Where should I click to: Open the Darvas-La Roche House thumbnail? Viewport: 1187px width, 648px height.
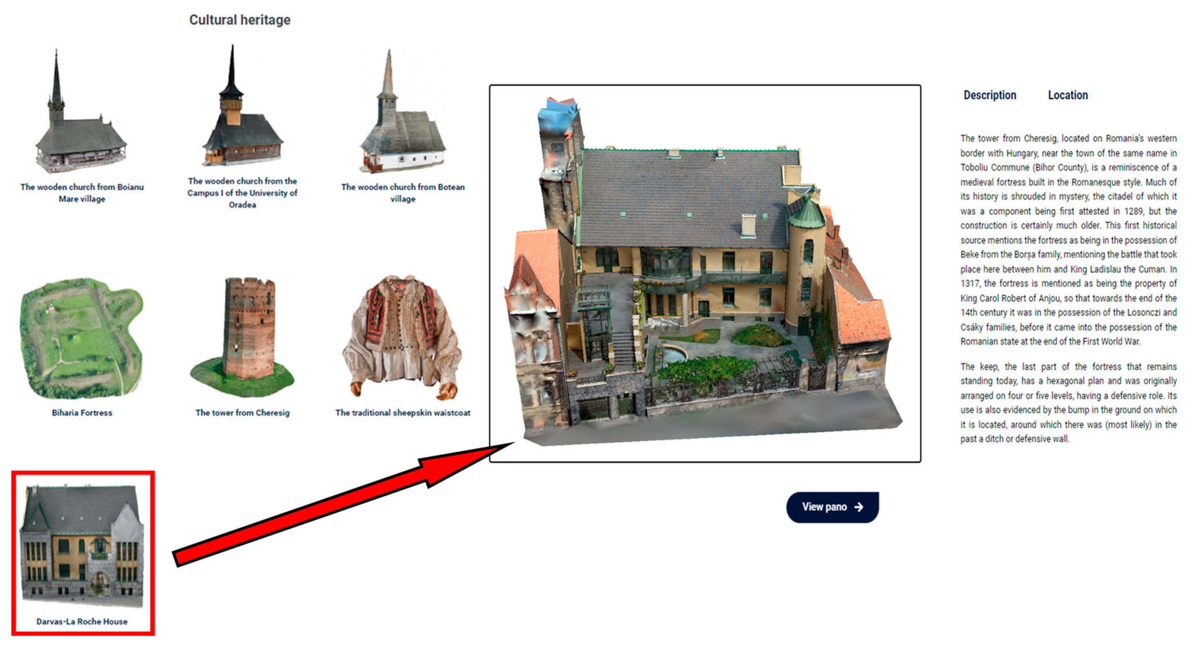tap(82, 546)
